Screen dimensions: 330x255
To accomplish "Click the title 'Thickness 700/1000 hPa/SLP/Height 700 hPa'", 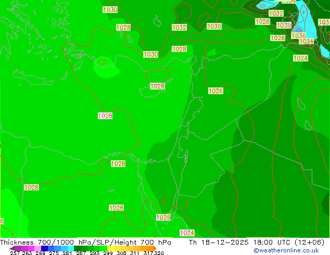I will point(85,243).
